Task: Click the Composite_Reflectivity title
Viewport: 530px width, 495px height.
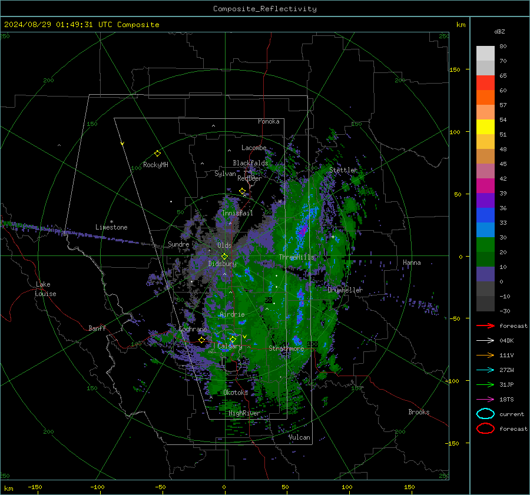Action: click(264, 9)
